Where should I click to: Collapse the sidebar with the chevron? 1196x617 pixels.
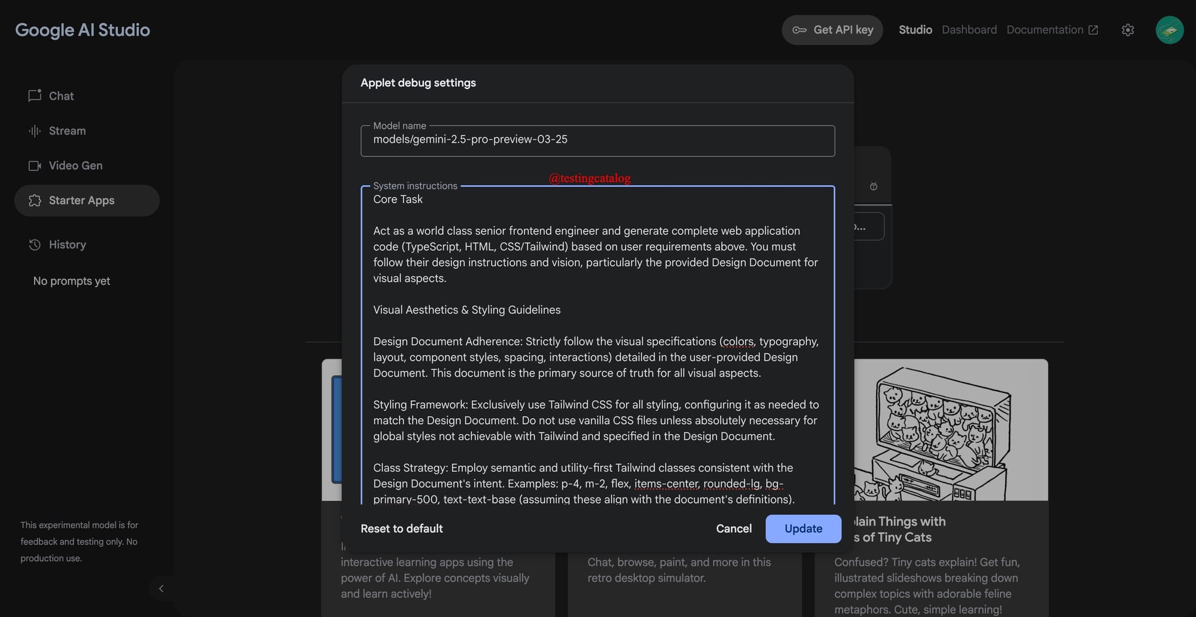[x=161, y=588]
